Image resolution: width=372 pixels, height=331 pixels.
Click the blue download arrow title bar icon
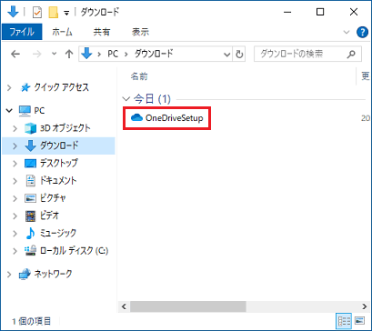(13, 12)
